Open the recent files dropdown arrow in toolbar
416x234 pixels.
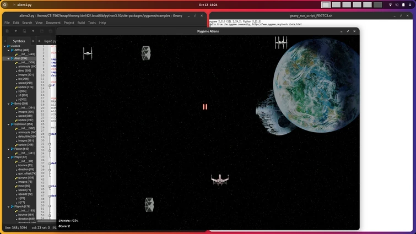tap(33, 31)
